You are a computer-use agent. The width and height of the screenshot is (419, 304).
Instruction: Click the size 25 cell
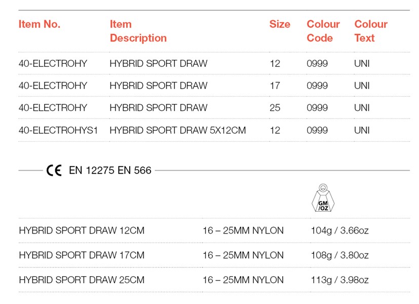(x=275, y=108)
